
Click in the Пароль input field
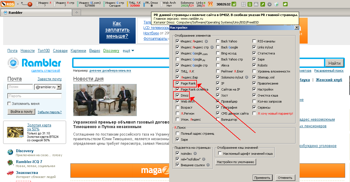coord(34,96)
